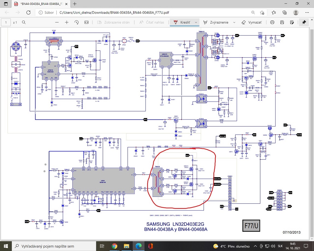Print the PDF document
The height and width of the screenshot is (251, 314).
(x=272, y=22)
